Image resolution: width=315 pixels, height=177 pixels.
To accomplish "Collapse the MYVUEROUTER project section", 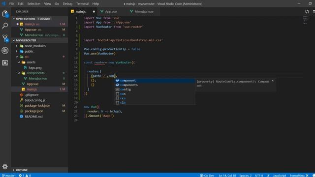I will (x=14, y=40).
